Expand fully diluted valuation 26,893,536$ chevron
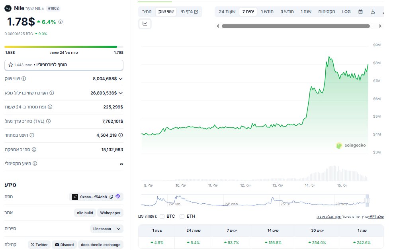Screen dimensions: 397x250 pos(121,93)
